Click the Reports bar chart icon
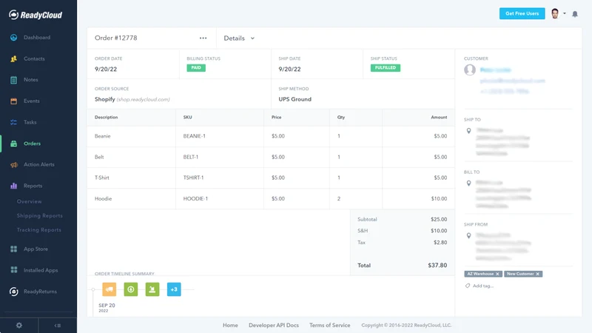The image size is (592, 333). (x=13, y=186)
